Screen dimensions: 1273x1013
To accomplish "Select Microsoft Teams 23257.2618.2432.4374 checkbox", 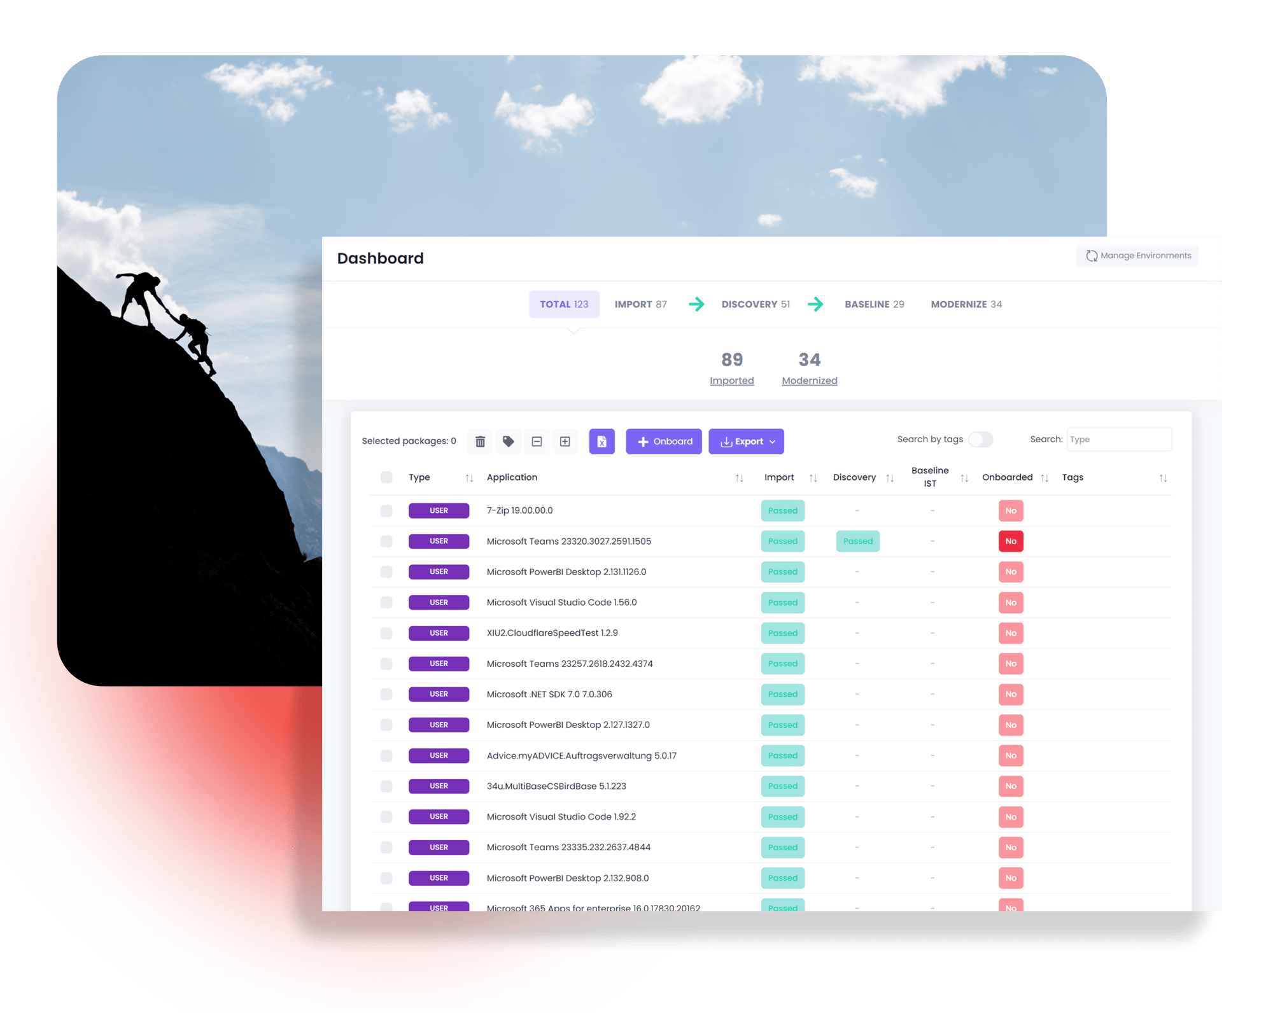I will tap(386, 663).
